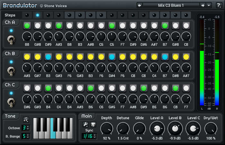Randomize with the dice icon
This screenshot has height=145, width=225.
[93, 124]
